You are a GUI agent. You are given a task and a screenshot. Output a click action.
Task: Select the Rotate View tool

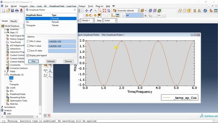click(x=91, y=11)
